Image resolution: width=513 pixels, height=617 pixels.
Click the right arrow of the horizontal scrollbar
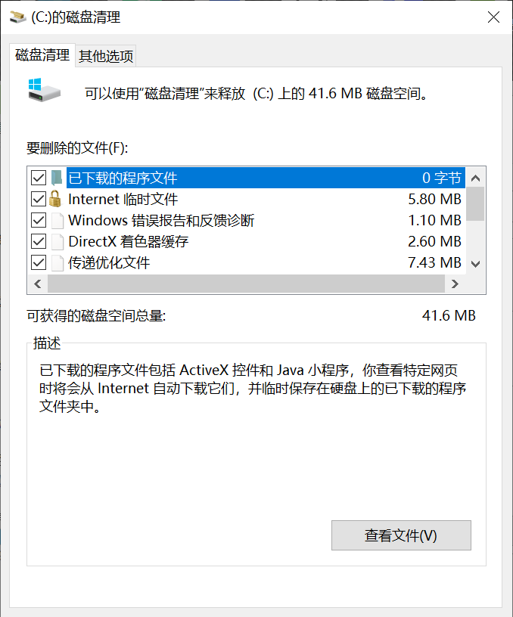coord(455,283)
